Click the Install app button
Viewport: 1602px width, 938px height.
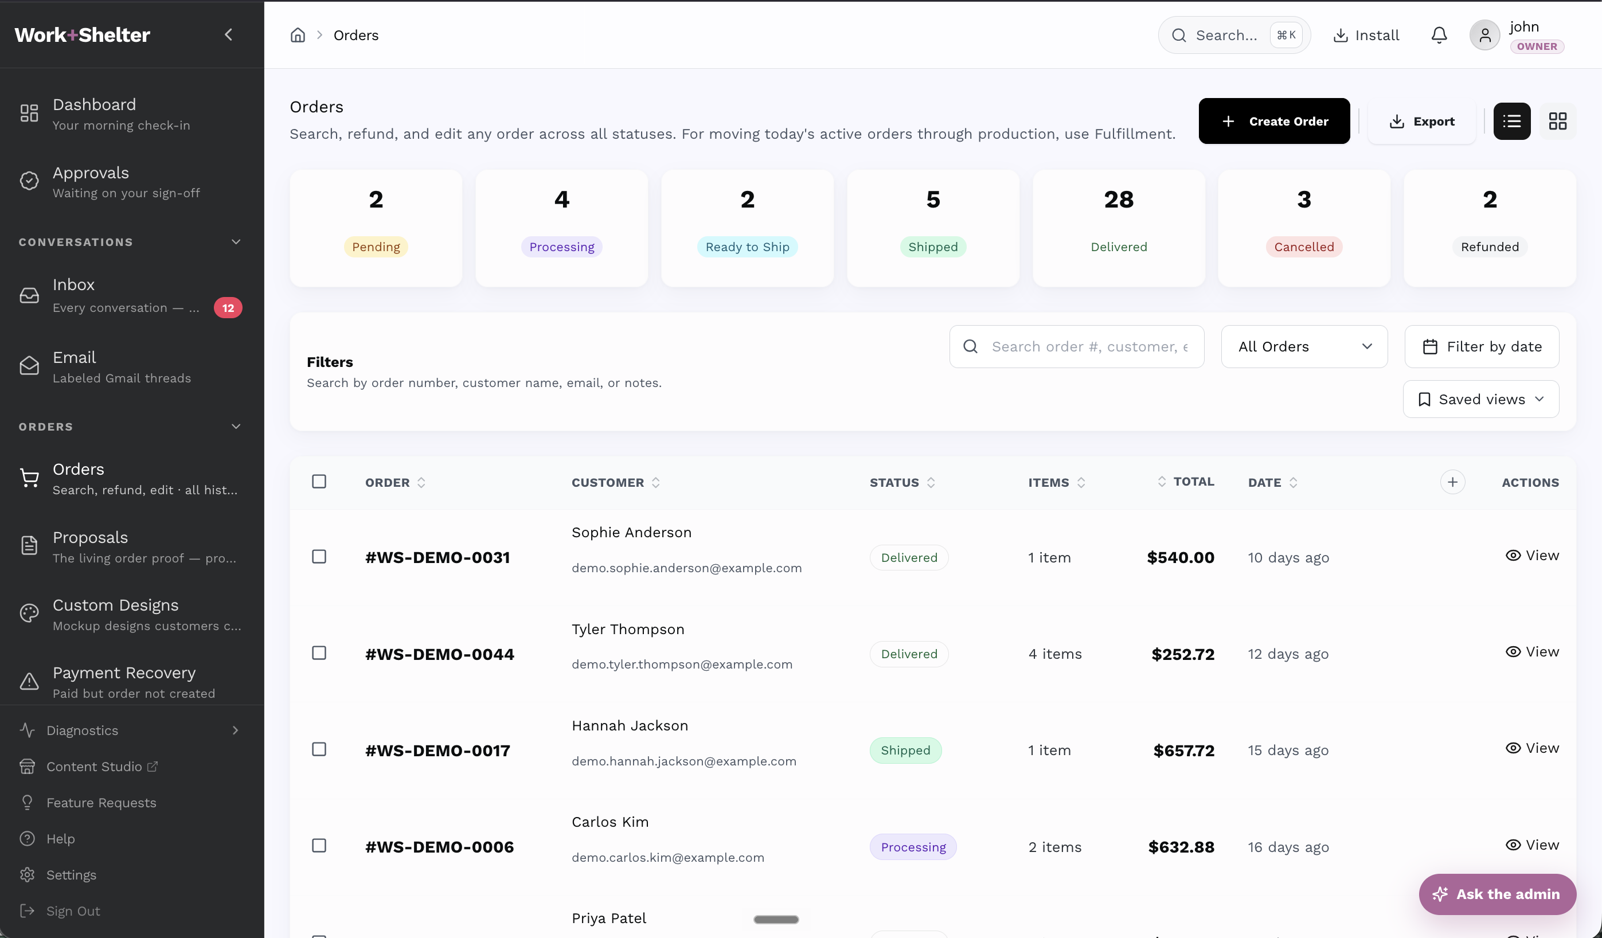(1366, 35)
